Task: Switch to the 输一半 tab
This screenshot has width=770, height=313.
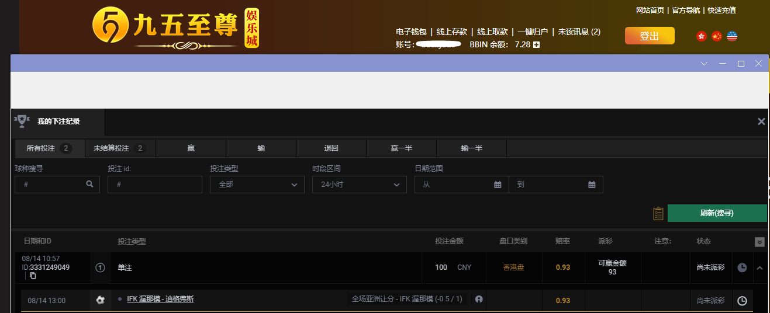Action: point(472,148)
